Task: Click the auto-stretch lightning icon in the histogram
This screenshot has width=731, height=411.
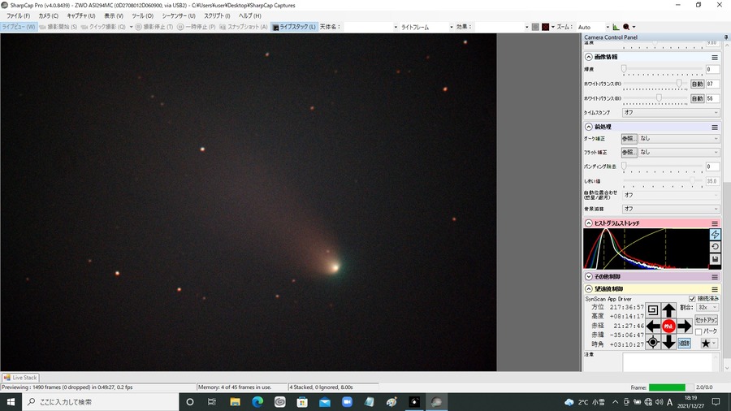Action: click(715, 235)
